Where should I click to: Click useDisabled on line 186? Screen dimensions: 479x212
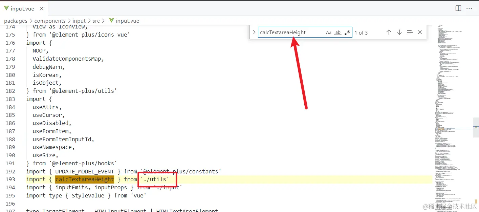(50, 123)
